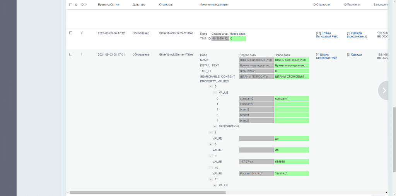Click the 'Время события' column header
396x196 pixels.
coord(108,5)
